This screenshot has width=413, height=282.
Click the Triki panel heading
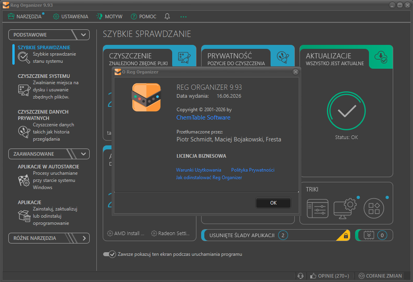pos(312,189)
